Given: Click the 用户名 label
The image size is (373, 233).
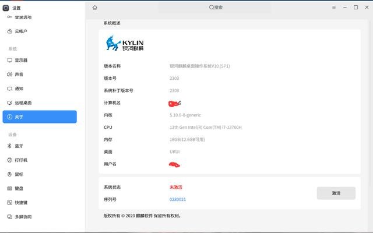Looking at the screenshot, I should tap(110, 164).
